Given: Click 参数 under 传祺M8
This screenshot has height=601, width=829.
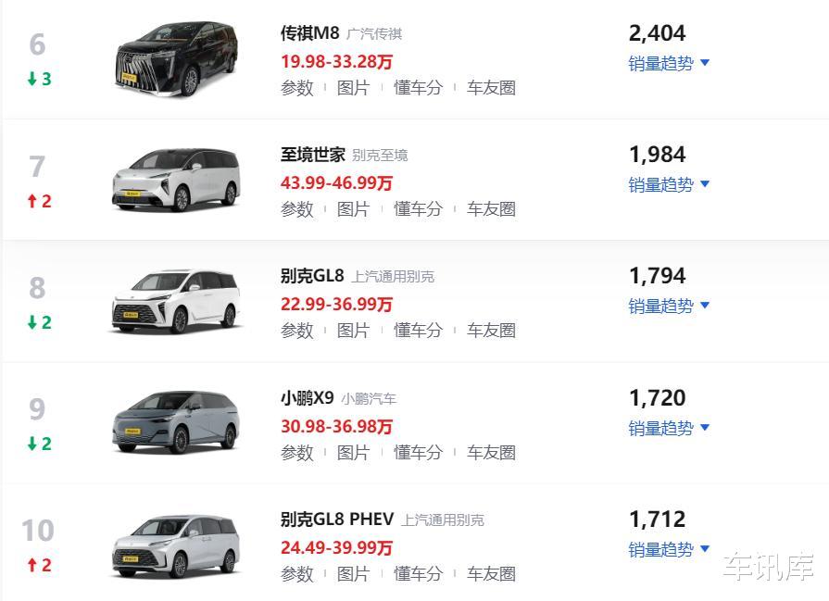Looking at the screenshot, I should click(297, 88).
